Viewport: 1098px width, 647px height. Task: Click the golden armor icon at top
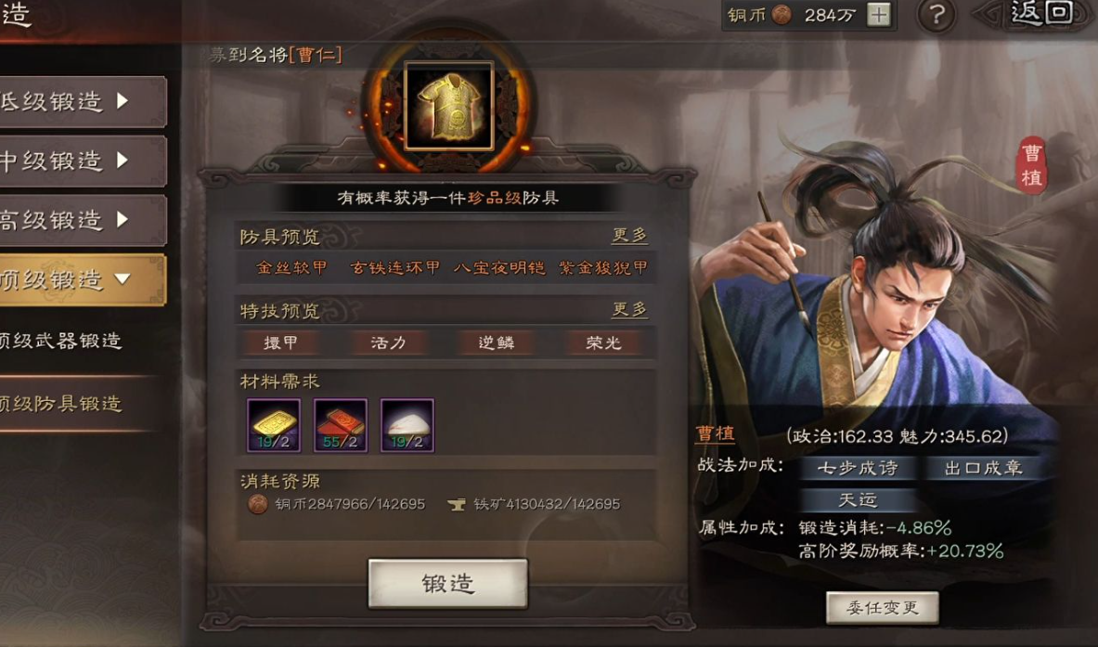(x=449, y=106)
